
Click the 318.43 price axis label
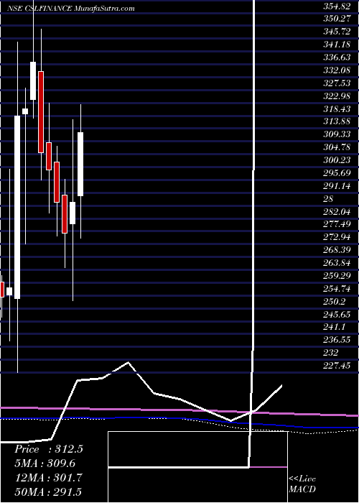click(337, 109)
